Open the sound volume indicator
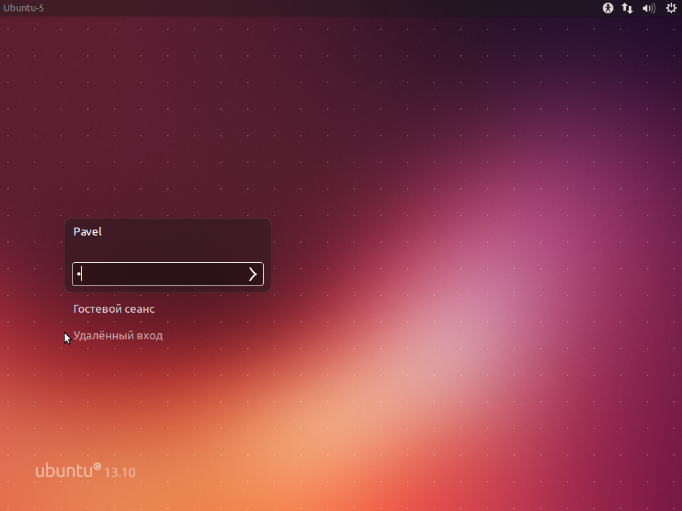The height and width of the screenshot is (511, 682). tap(649, 8)
